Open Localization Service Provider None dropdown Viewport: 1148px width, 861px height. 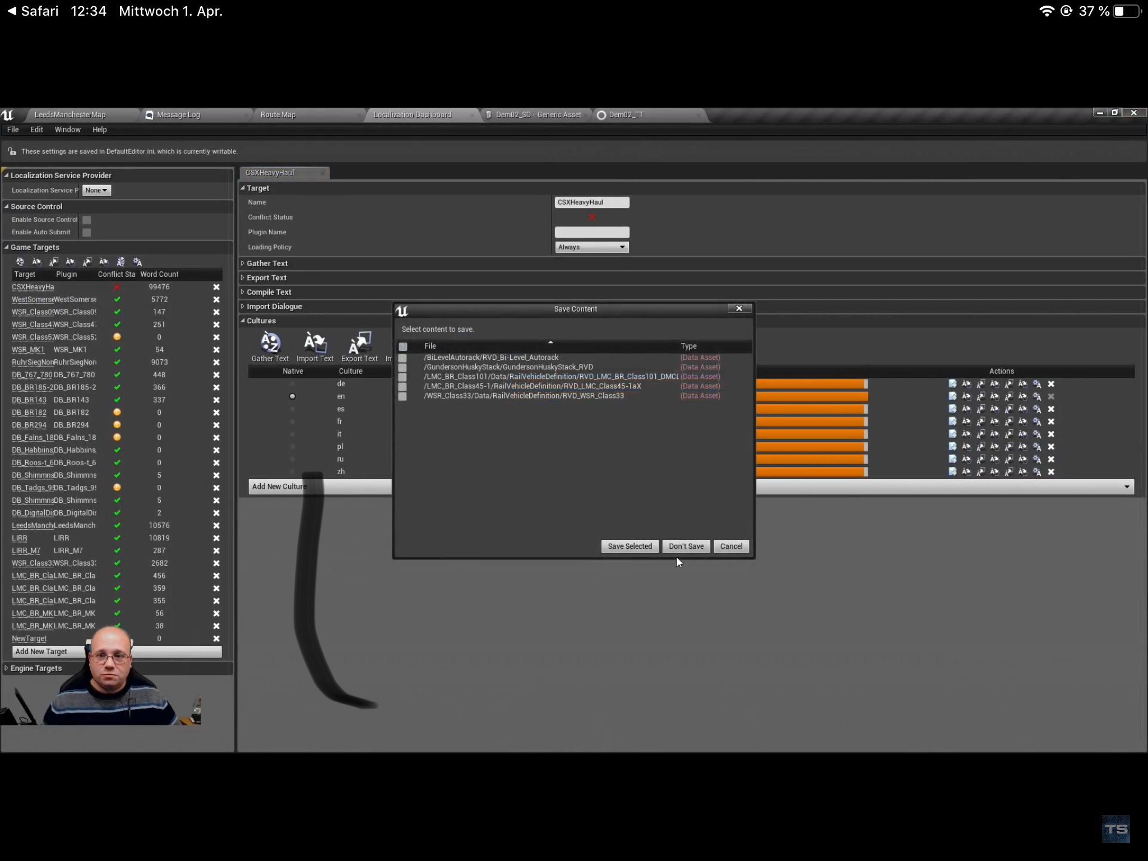(x=96, y=191)
